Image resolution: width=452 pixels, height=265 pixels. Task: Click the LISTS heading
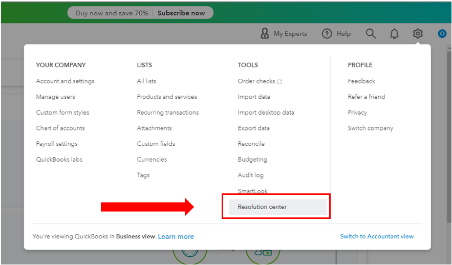(x=144, y=65)
